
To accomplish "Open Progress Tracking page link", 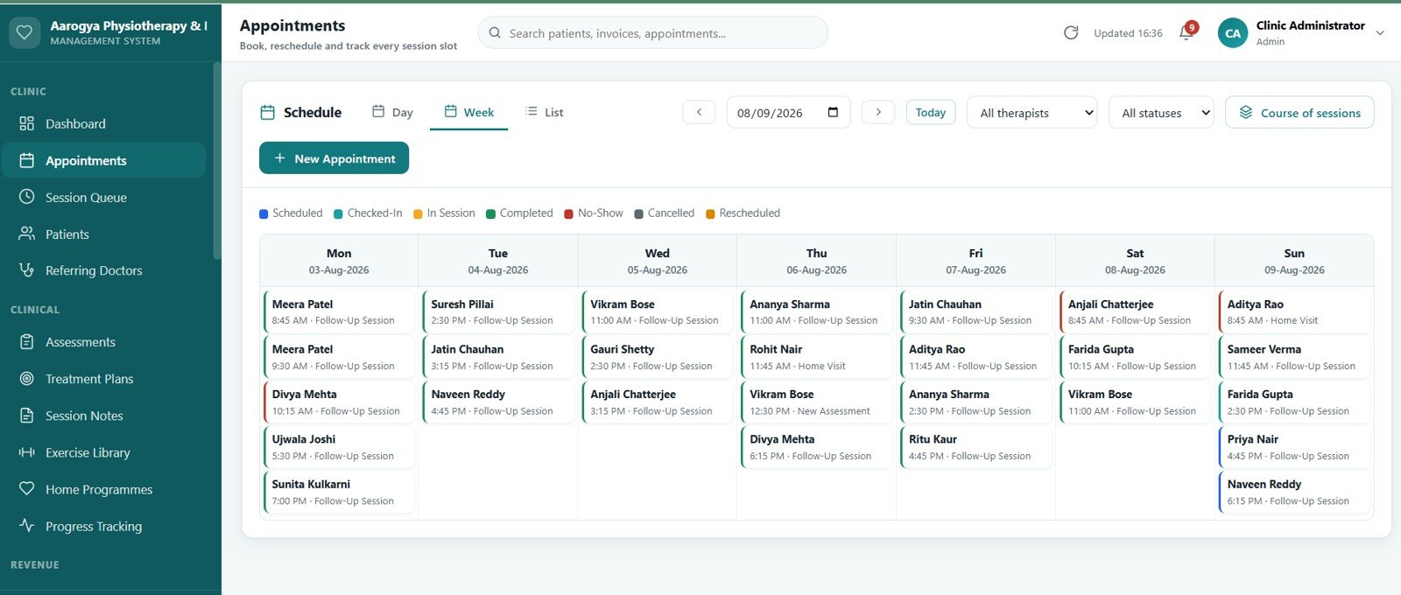I will (x=103, y=526).
